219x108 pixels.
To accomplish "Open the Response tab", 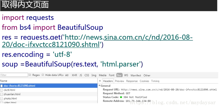I will click(132, 81).
